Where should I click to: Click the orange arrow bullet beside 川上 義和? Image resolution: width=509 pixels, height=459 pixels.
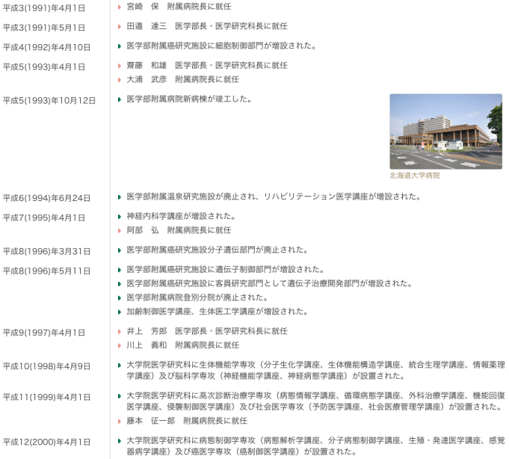click(x=120, y=345)
